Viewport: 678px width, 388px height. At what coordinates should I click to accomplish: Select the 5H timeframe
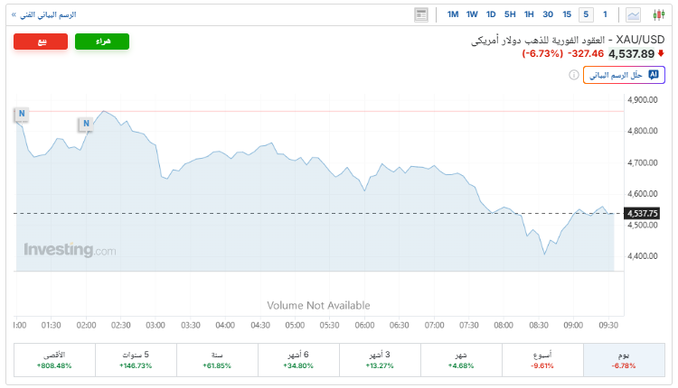[510, 14]
